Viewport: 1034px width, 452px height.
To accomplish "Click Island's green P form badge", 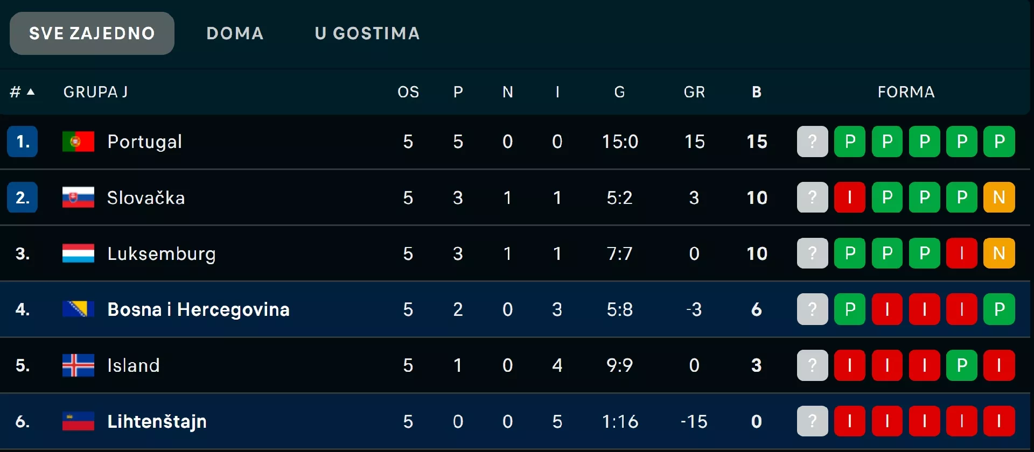I will [962, 365].
